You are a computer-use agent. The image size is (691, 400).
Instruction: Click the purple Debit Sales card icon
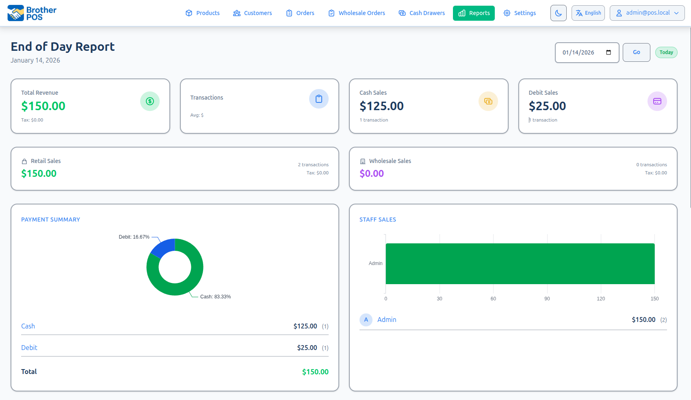[657, 101]
